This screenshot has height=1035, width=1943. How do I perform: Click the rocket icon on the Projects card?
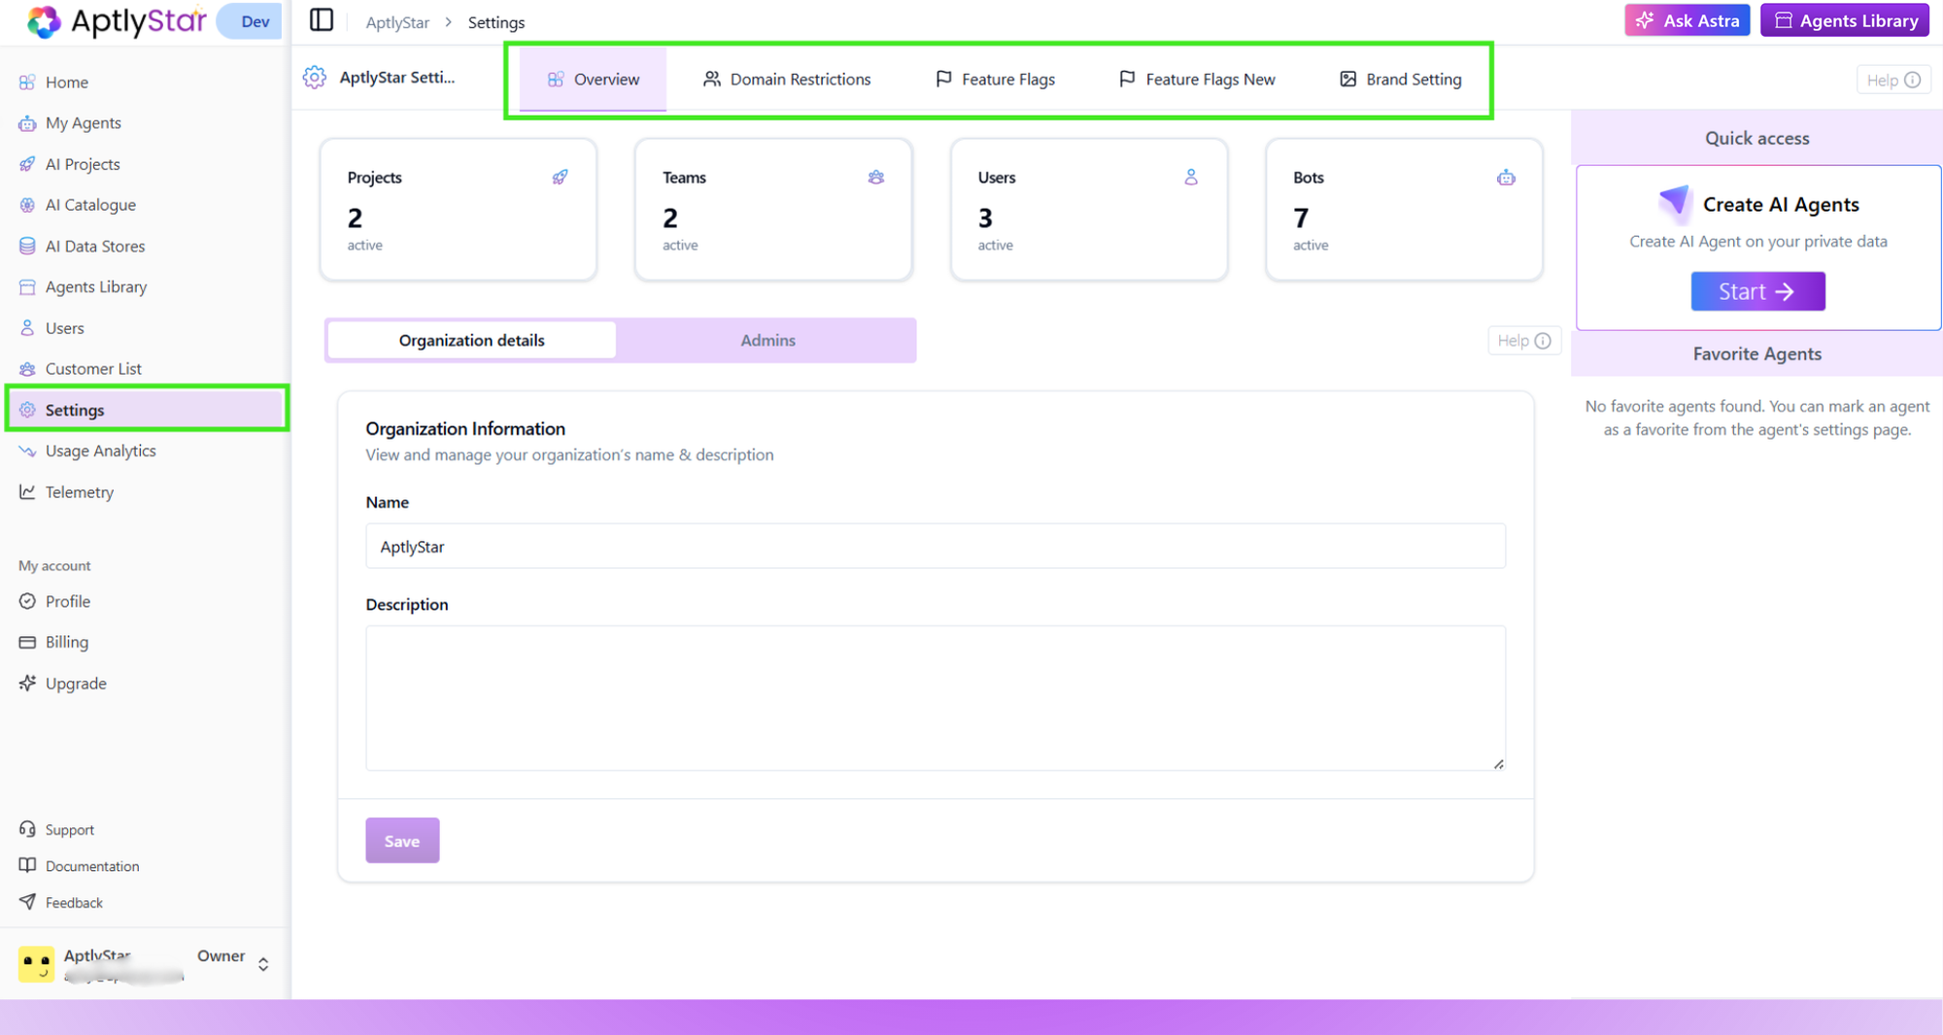(561, 177)
